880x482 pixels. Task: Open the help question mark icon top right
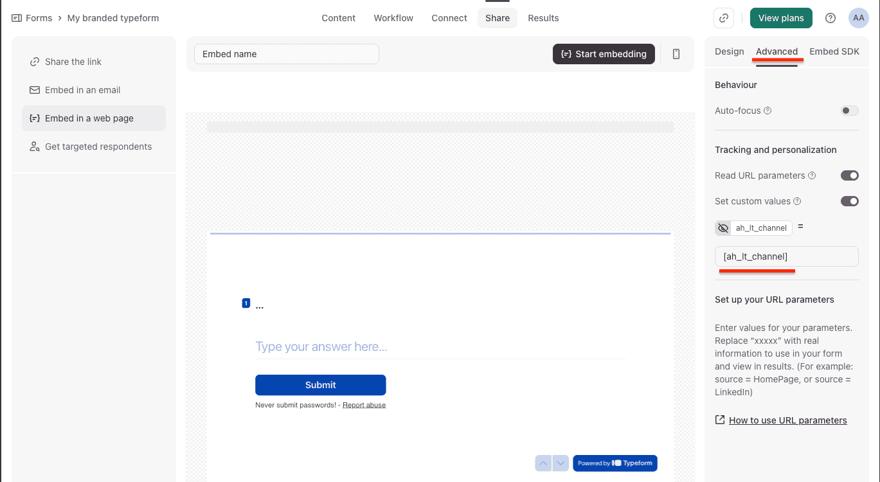click(x=830, y=17)
